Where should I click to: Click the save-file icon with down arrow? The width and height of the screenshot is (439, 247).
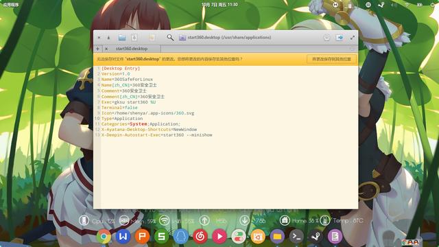[x=134, y=38]
